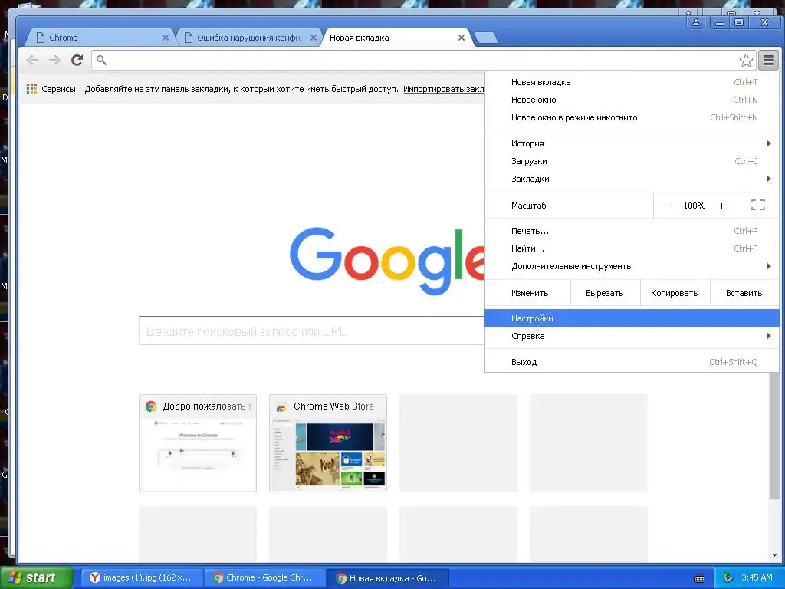Image resolution: width=785 pixels, height=589 pixels.
Task: Switch to images (1).jpg taskbar item
Action: 142,578
